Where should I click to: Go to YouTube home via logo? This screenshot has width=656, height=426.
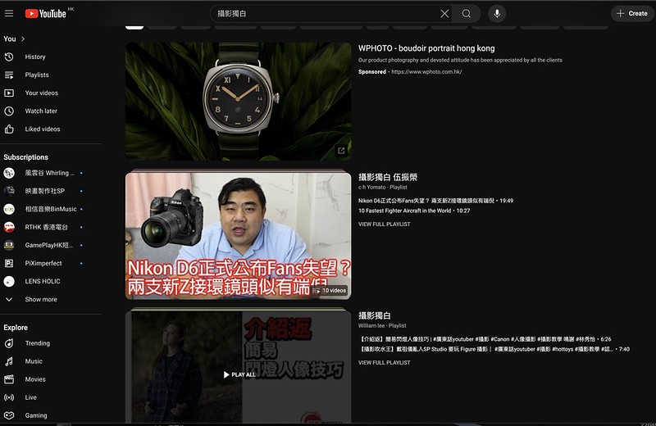click(x=46, y=13)
